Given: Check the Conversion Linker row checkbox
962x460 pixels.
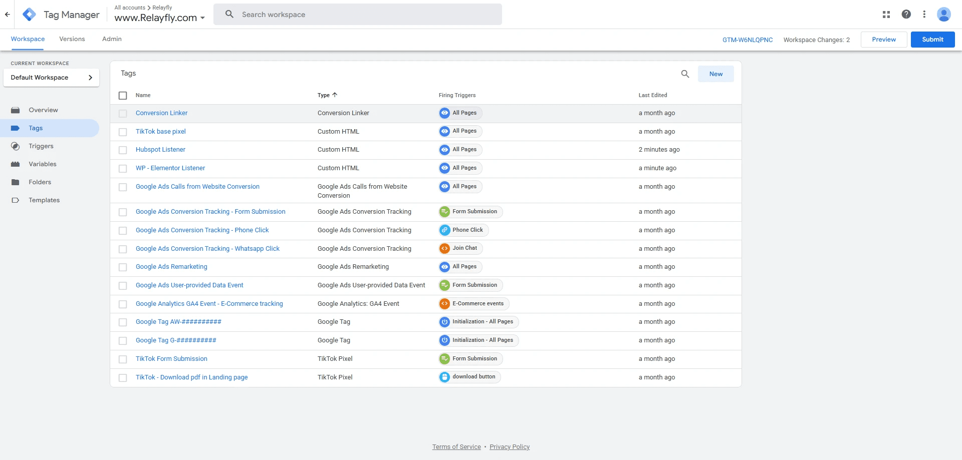Looking at the screenshot, I should click(123, 114).
